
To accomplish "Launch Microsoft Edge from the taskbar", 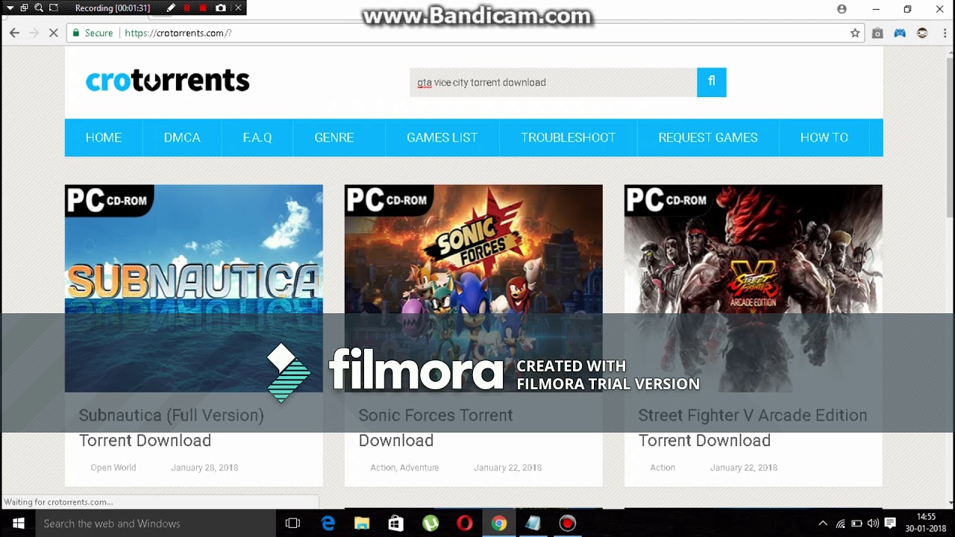I will pos(328,524).
